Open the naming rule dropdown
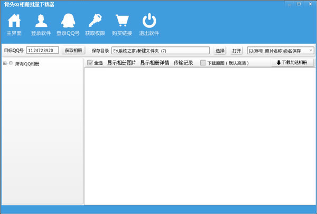317x214 pixels. 281,51
